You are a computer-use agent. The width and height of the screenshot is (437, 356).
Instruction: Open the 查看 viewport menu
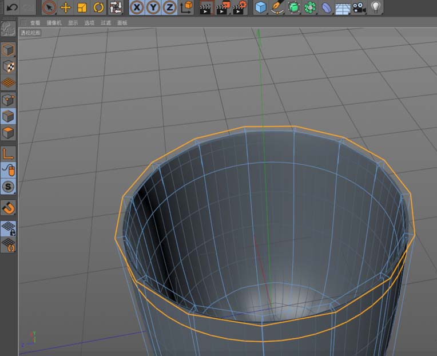click(35, 23)
